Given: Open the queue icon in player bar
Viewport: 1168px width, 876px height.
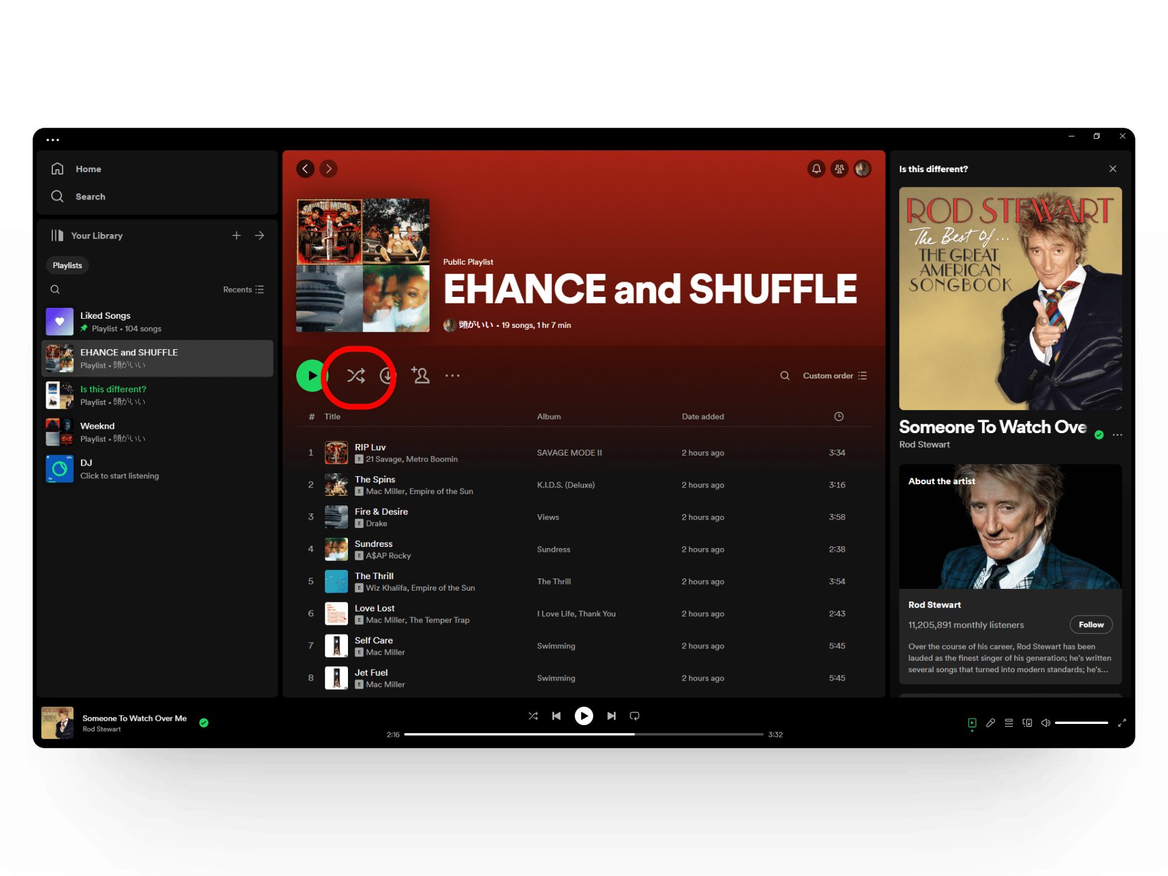Looking at the screenshot, I should pyautogui.click(x=1009, y=723).
